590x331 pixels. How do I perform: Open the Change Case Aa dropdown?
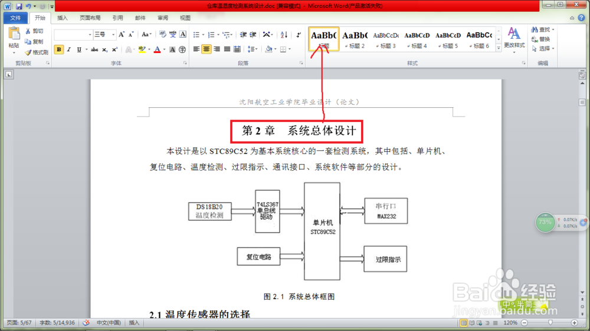pyautogui.click(x=146, y=35)
